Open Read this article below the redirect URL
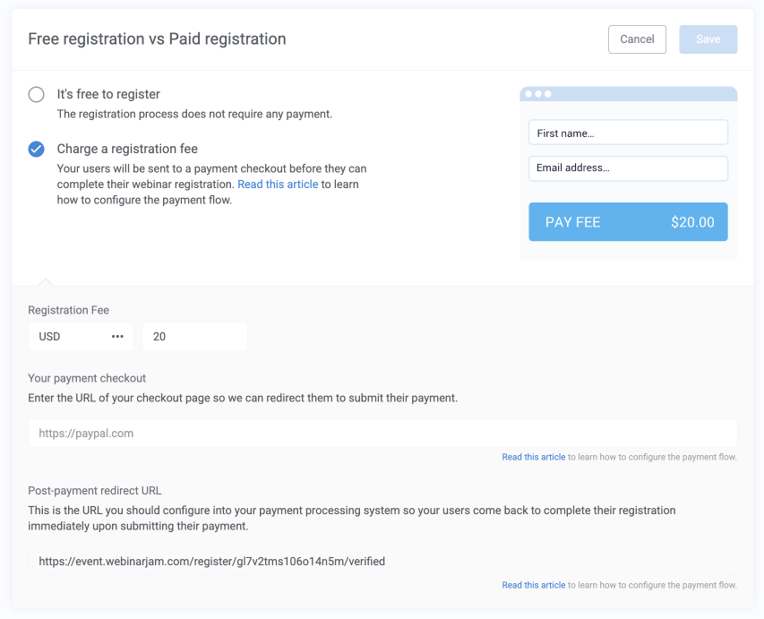 coord(533,585)
